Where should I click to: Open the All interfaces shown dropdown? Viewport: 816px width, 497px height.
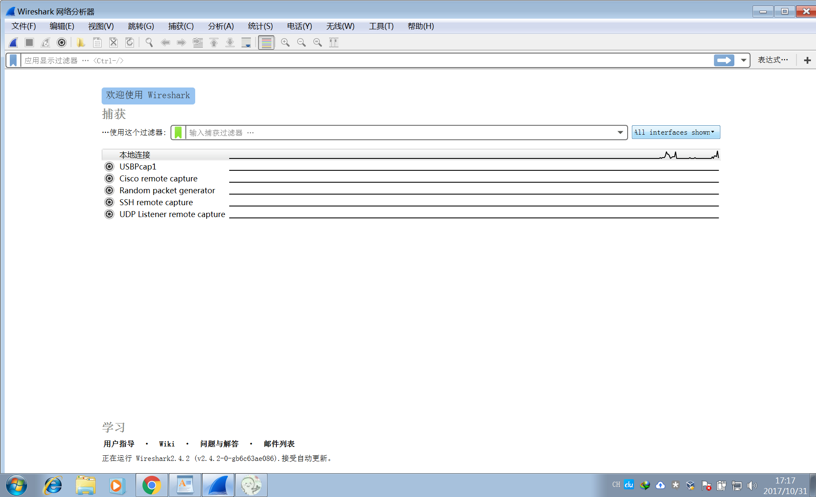676,132
